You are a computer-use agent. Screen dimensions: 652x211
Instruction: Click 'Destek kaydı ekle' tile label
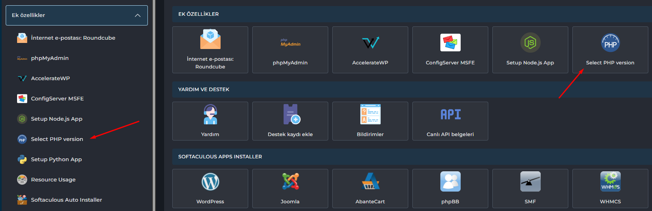[x=290, y=134]
